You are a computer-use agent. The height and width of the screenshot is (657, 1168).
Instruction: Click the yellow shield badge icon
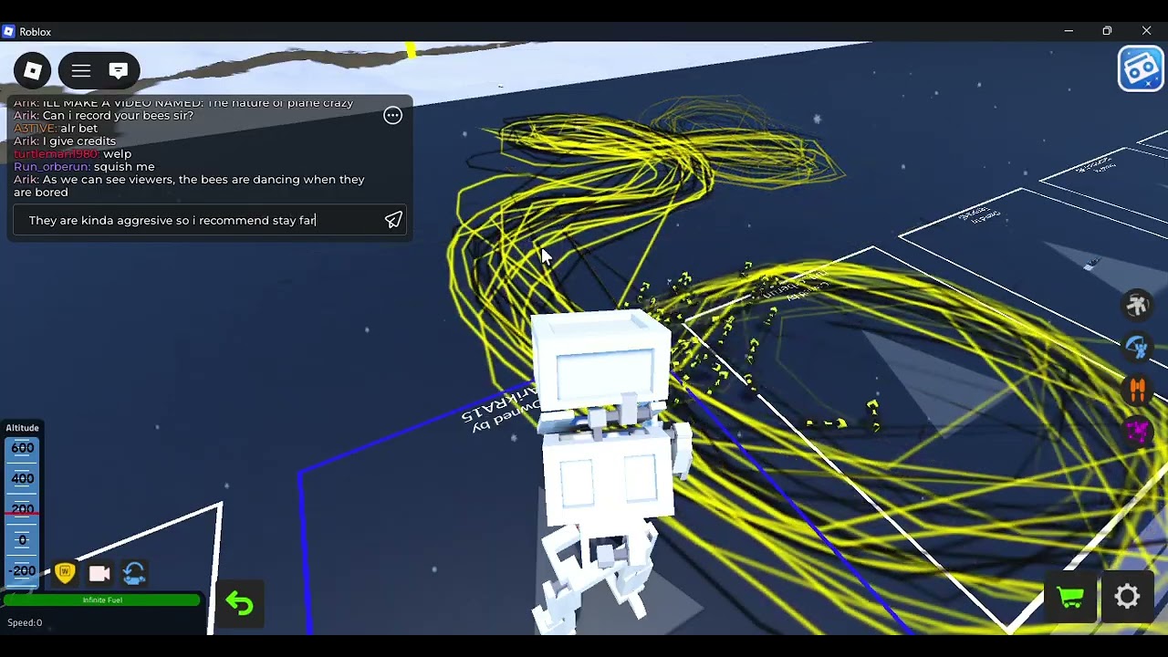tap(65, 573)
